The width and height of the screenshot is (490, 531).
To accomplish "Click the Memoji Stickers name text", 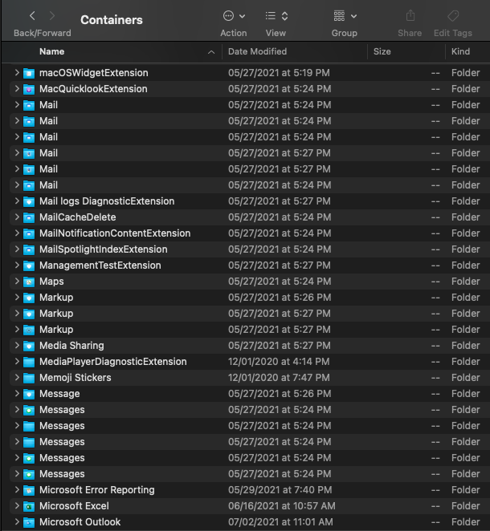I will pyautogui.click(x=76, y=378).
